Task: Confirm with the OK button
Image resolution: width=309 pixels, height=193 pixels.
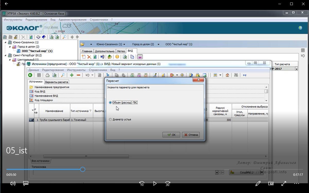Action: [171, 135]
